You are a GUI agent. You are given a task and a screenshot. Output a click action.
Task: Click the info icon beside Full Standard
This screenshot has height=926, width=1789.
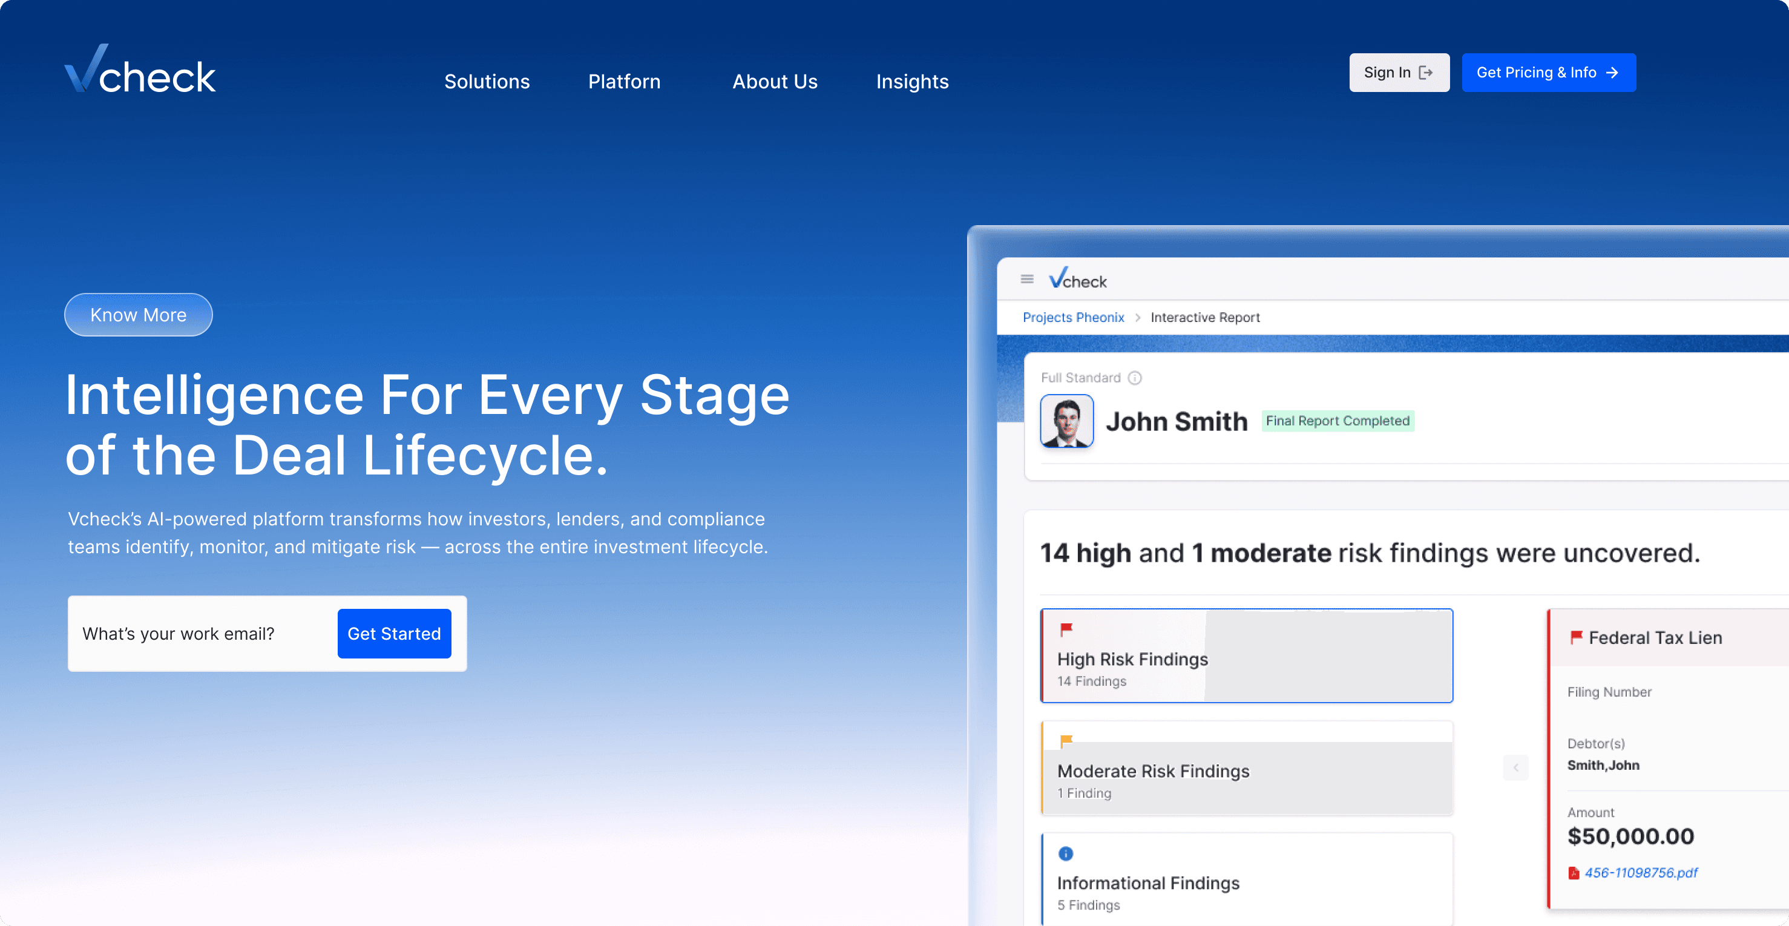click(1135, 378)
